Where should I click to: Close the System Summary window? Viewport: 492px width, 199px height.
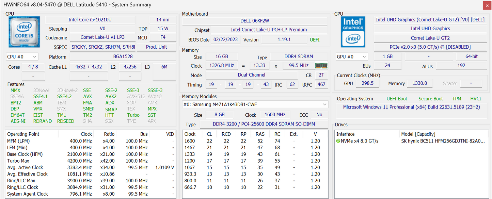487,5
